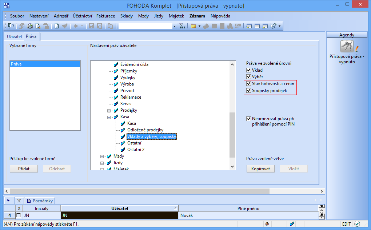Click the print icon in the toolbar
Image resolution: width=371 pixels, height=230 pixels.
(30, 26)
